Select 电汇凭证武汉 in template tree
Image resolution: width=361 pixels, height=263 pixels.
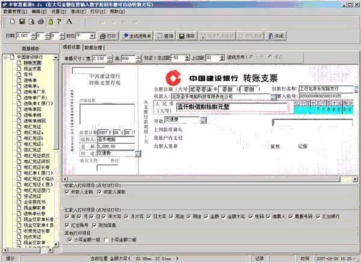pos(37,156)
